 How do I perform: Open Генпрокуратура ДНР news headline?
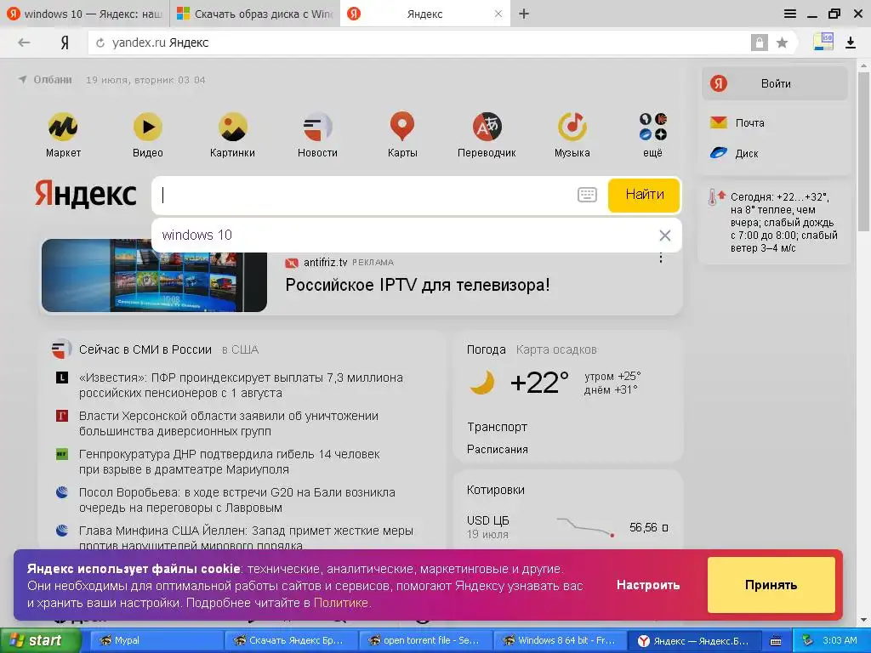pos(229,462)
